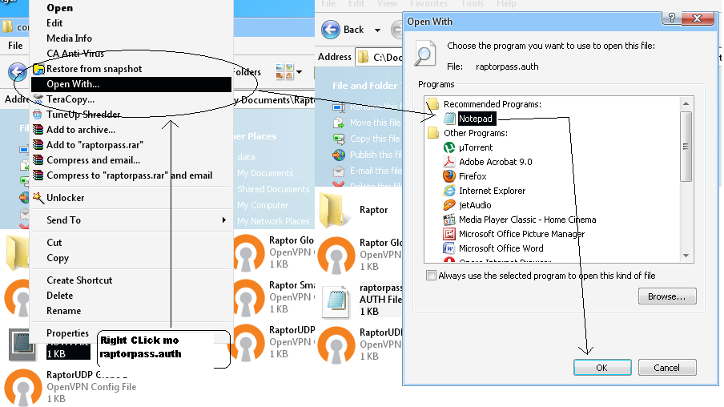Pick the Microsoft Office Word icon
The height and width of the screenshot is (407, 724).
(x=449, y=248)
